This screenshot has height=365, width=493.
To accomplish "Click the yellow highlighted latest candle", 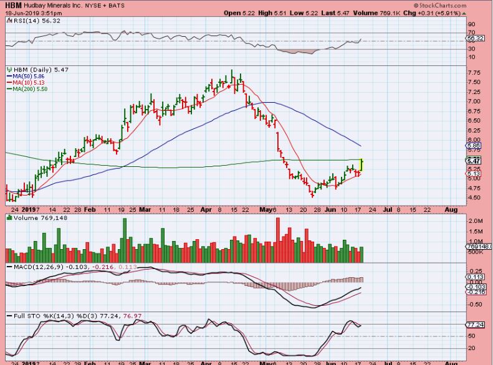I will point(361,166).
